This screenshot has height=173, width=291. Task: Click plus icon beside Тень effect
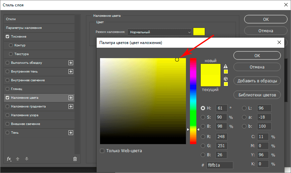pos(71,133)
